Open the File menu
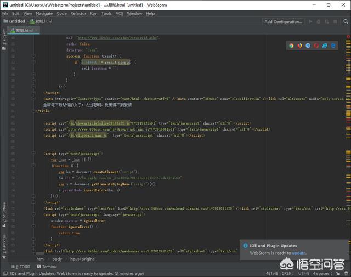The image size is (351, 277). (x=5, y=13)
